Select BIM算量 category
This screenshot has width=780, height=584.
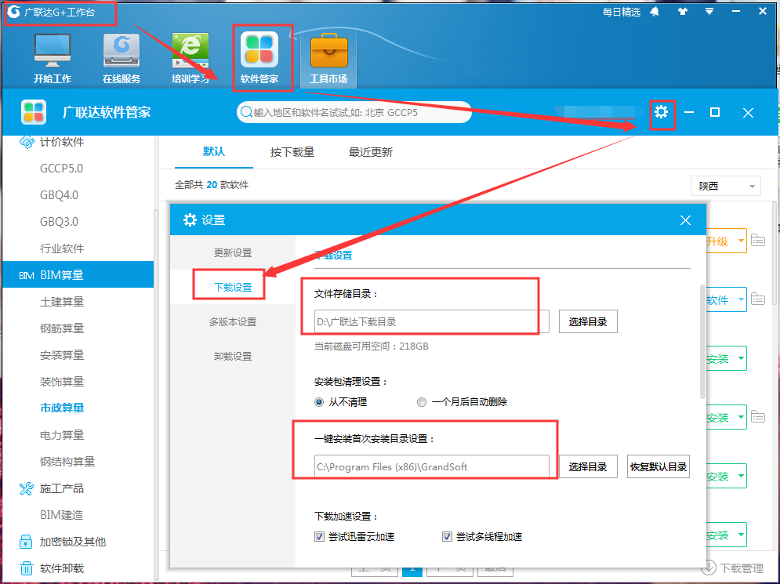(x=78, y=274)
